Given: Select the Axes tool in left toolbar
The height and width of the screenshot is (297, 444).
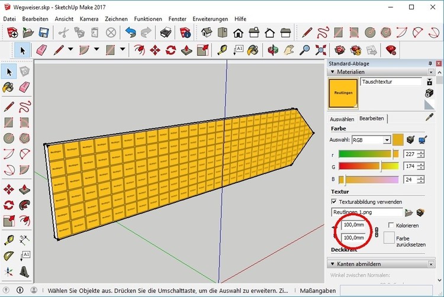Looking at the screenshot, I should [x=9, y=272].
